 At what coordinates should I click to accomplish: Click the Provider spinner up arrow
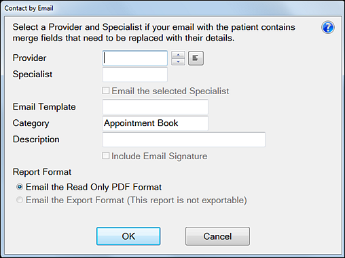tap(178, 55)
